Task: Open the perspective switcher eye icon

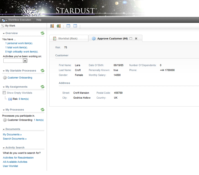Action: pos(3,20)
